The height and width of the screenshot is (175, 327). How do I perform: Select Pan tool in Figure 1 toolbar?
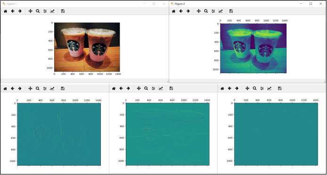(31, 11)
